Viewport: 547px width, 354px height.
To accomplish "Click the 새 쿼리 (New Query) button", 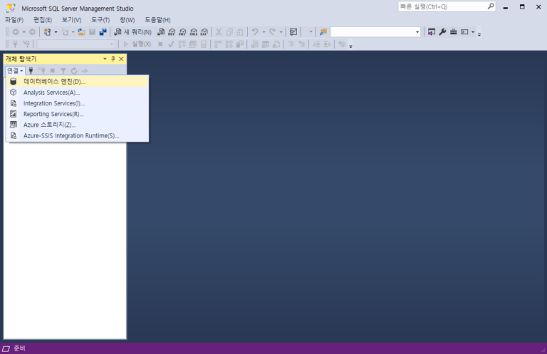I will click(133, 32).
